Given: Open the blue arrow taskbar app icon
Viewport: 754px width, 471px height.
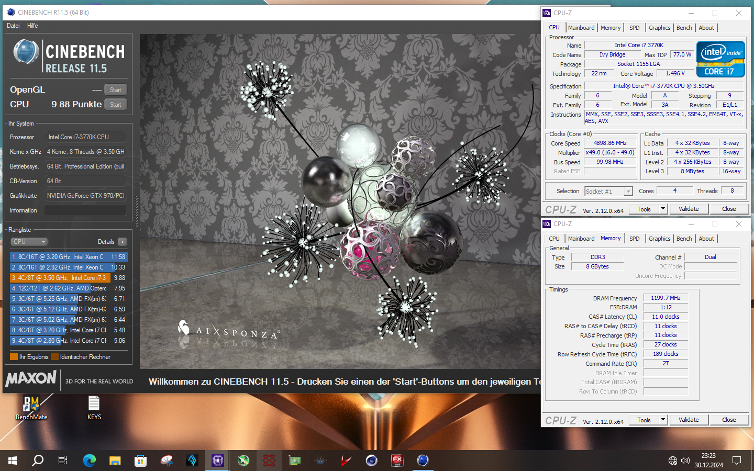Looking at the screenshot, I should pos(192,461).
